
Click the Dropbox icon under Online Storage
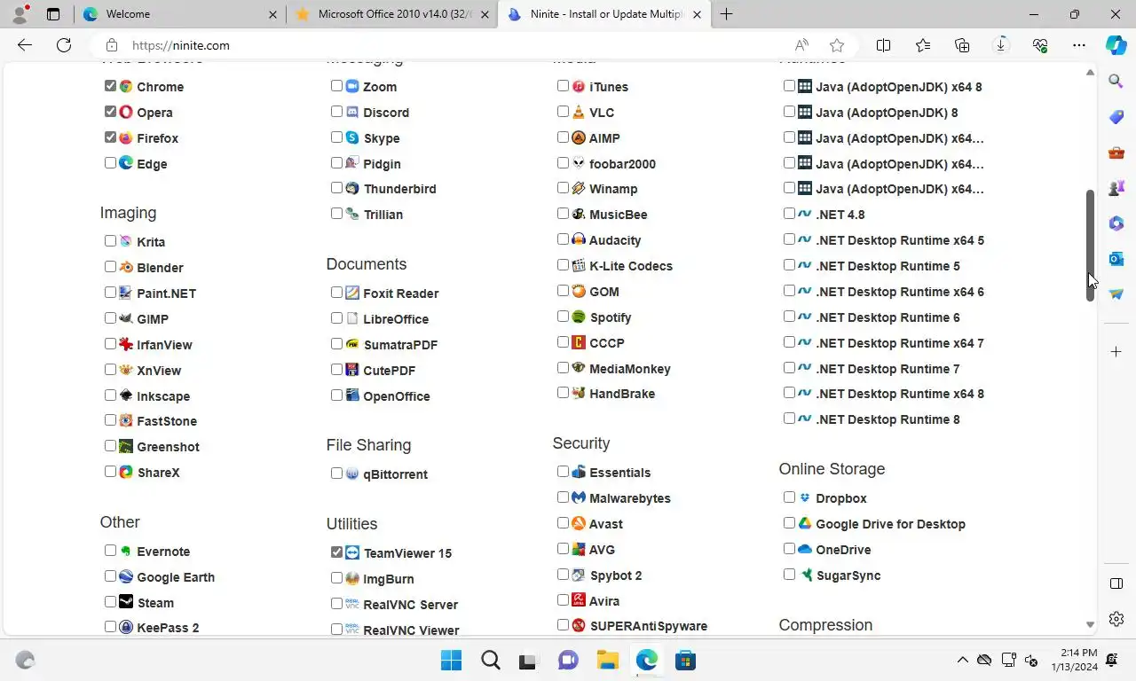pyautogui.click(x=805, y=497)
